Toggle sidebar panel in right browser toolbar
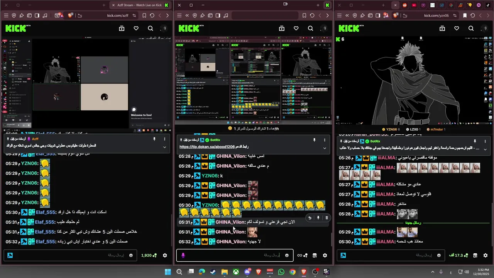The width and height of the screenshot is (494, 278). coord(378,15)
